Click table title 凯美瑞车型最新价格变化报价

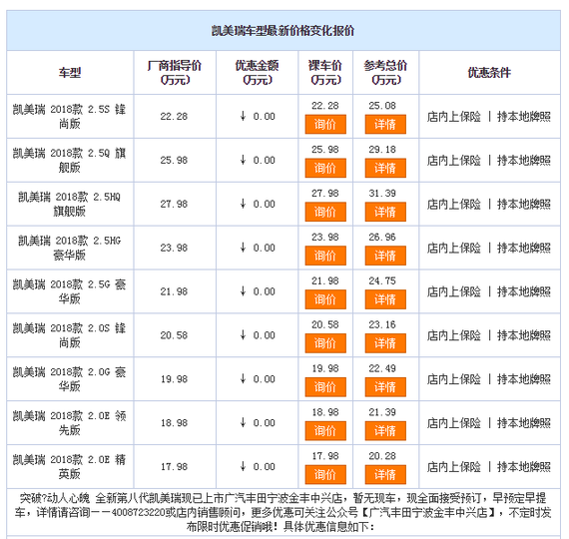coord(284,31)
